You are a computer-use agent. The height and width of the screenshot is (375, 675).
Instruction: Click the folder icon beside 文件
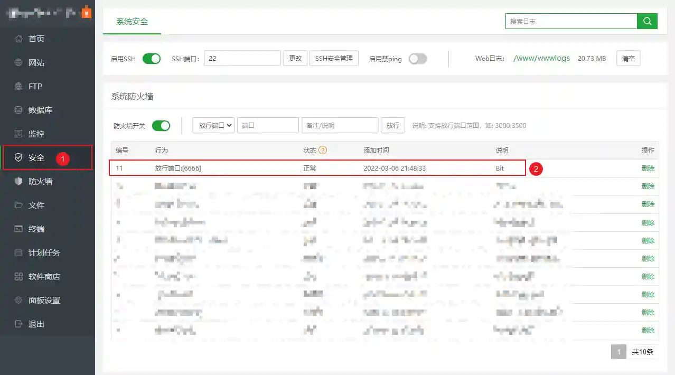(19, 205)
